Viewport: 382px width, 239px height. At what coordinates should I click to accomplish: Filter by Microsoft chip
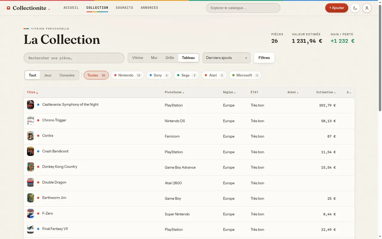coord(245,75)
